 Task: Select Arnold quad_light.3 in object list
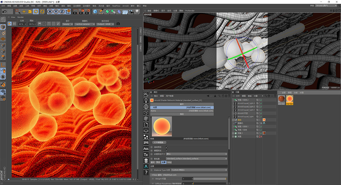(246, 103)
